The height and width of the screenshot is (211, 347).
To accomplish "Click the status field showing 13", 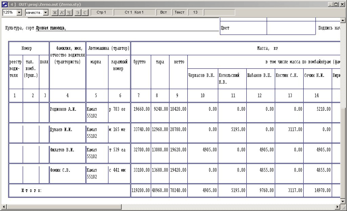I will pos(195,13).
